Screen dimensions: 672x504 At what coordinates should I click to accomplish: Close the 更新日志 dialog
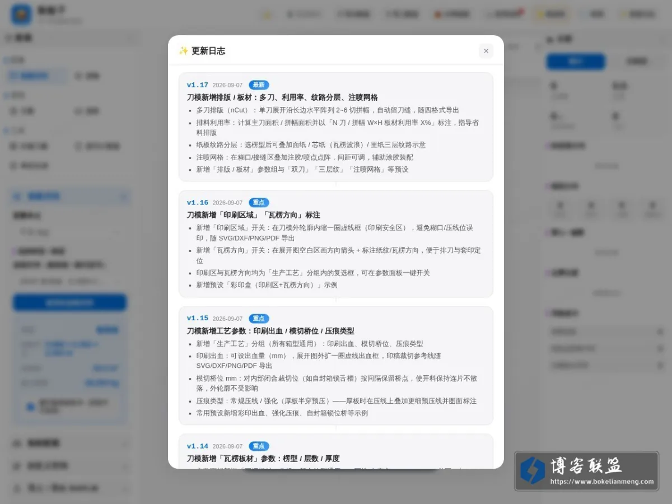[x=486, y=51]
